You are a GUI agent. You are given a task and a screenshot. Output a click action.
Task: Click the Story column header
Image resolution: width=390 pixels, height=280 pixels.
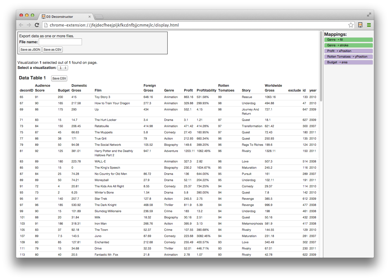[x=246, y=90]
